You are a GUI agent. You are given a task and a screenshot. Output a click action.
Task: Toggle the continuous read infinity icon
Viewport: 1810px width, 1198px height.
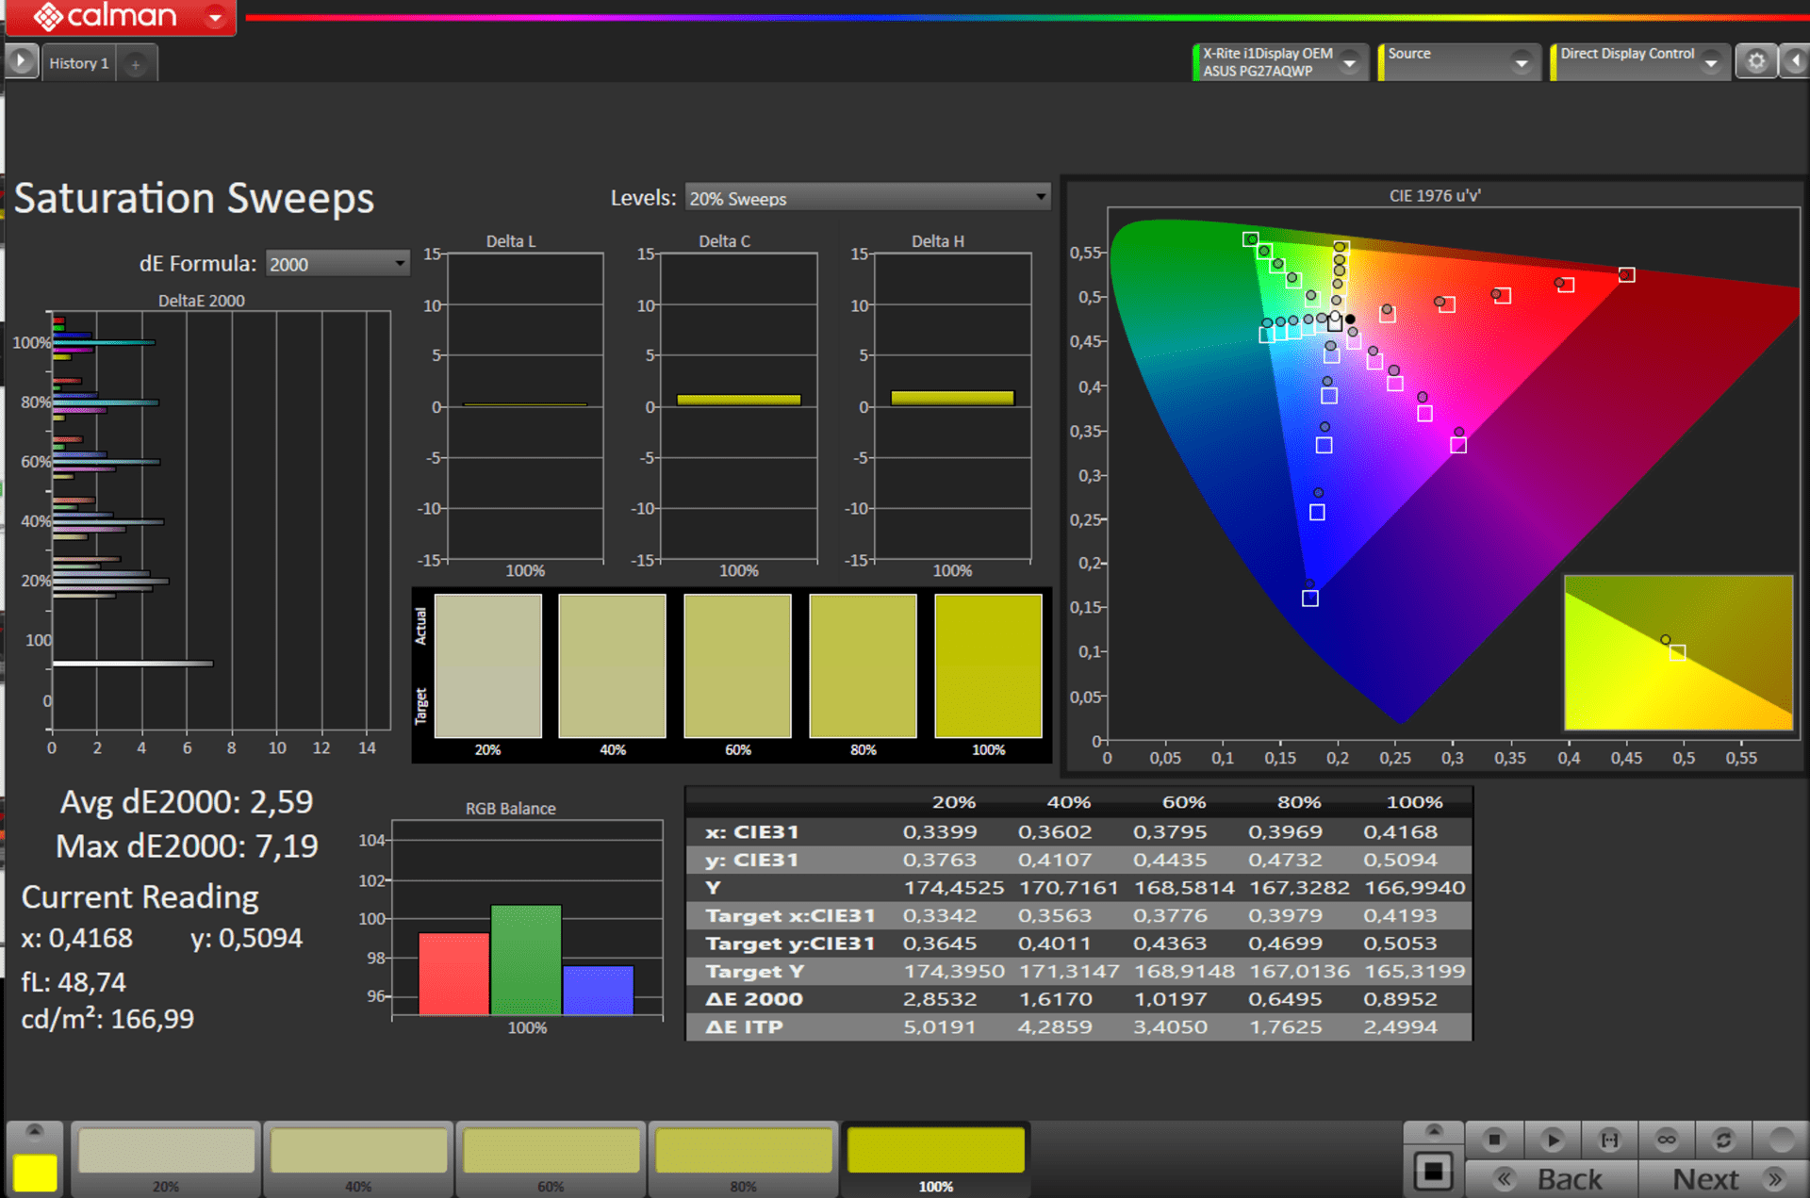1667,1140
